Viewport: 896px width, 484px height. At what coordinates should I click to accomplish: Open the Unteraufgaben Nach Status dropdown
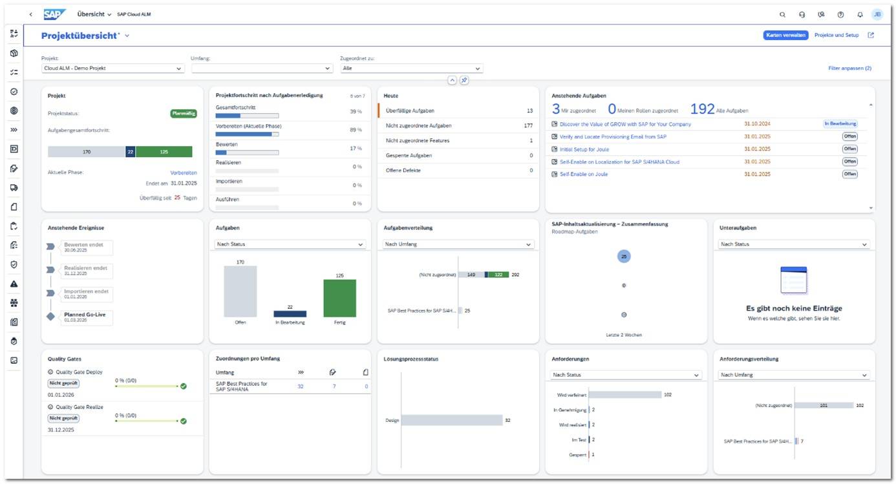click(x=794, y=244)
